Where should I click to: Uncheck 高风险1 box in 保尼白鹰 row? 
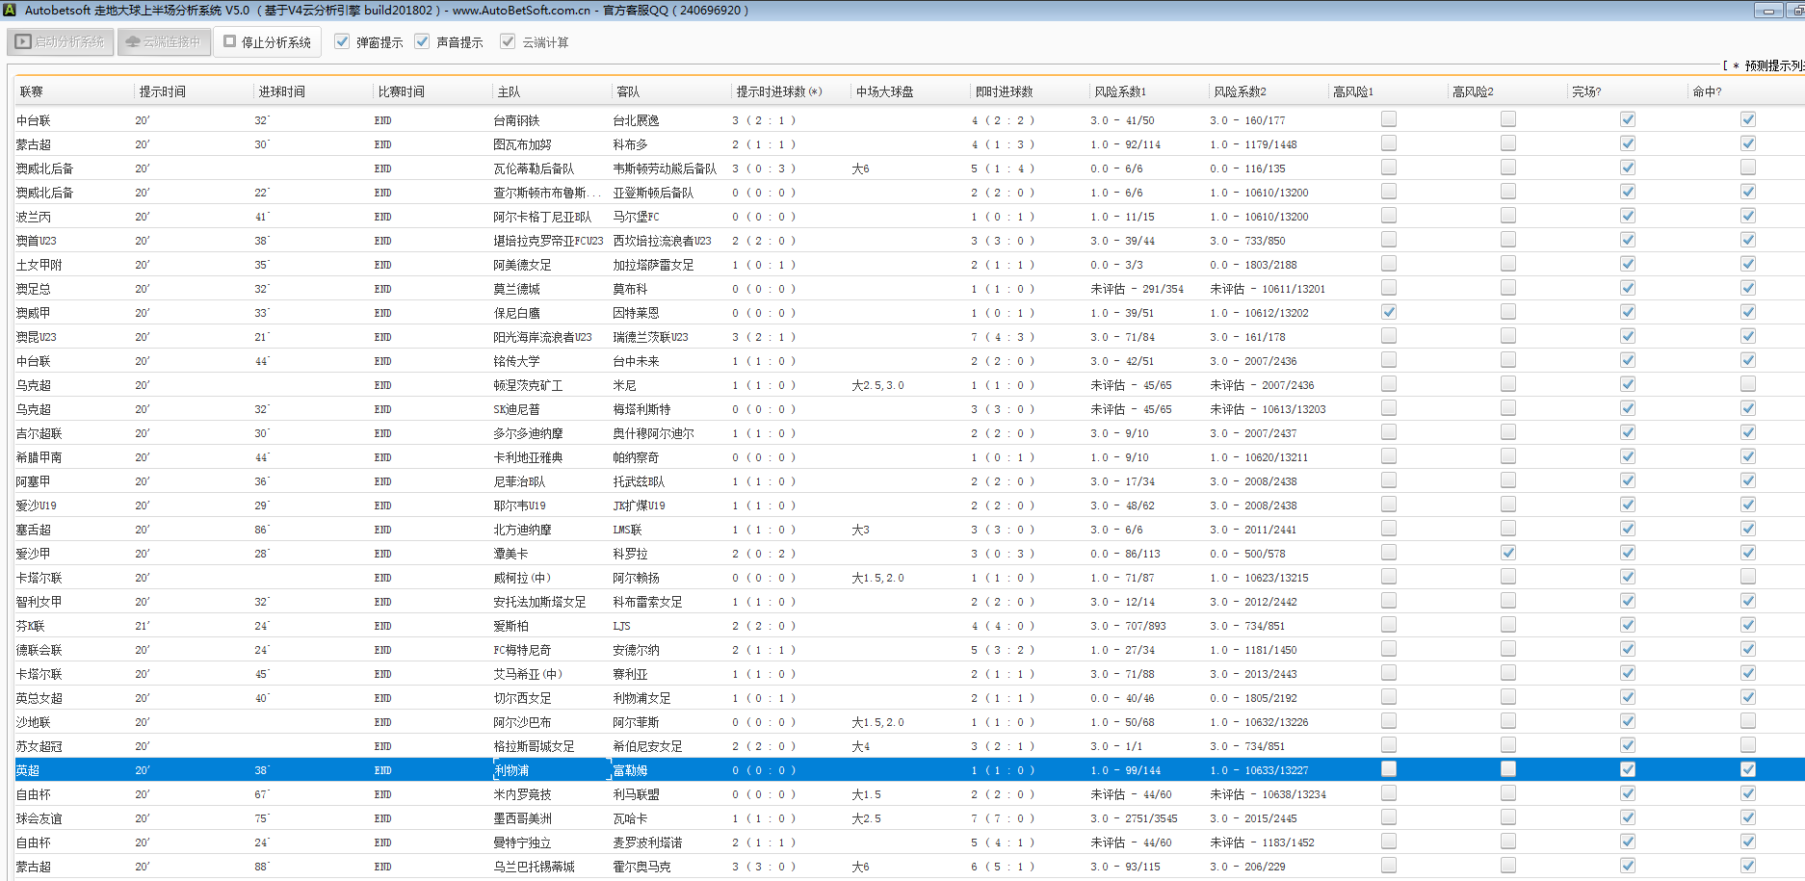[x=1388, y=312]
